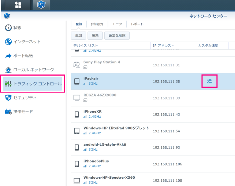Select Windows-HP ElitePad 900タブレット name
The width and height of the screenshot is (235, 186).
pos(116,128)
